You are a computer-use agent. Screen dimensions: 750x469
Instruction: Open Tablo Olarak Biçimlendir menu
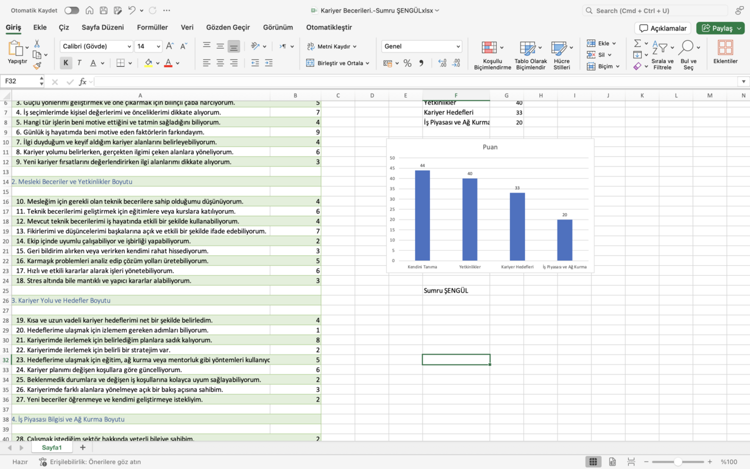531,55
